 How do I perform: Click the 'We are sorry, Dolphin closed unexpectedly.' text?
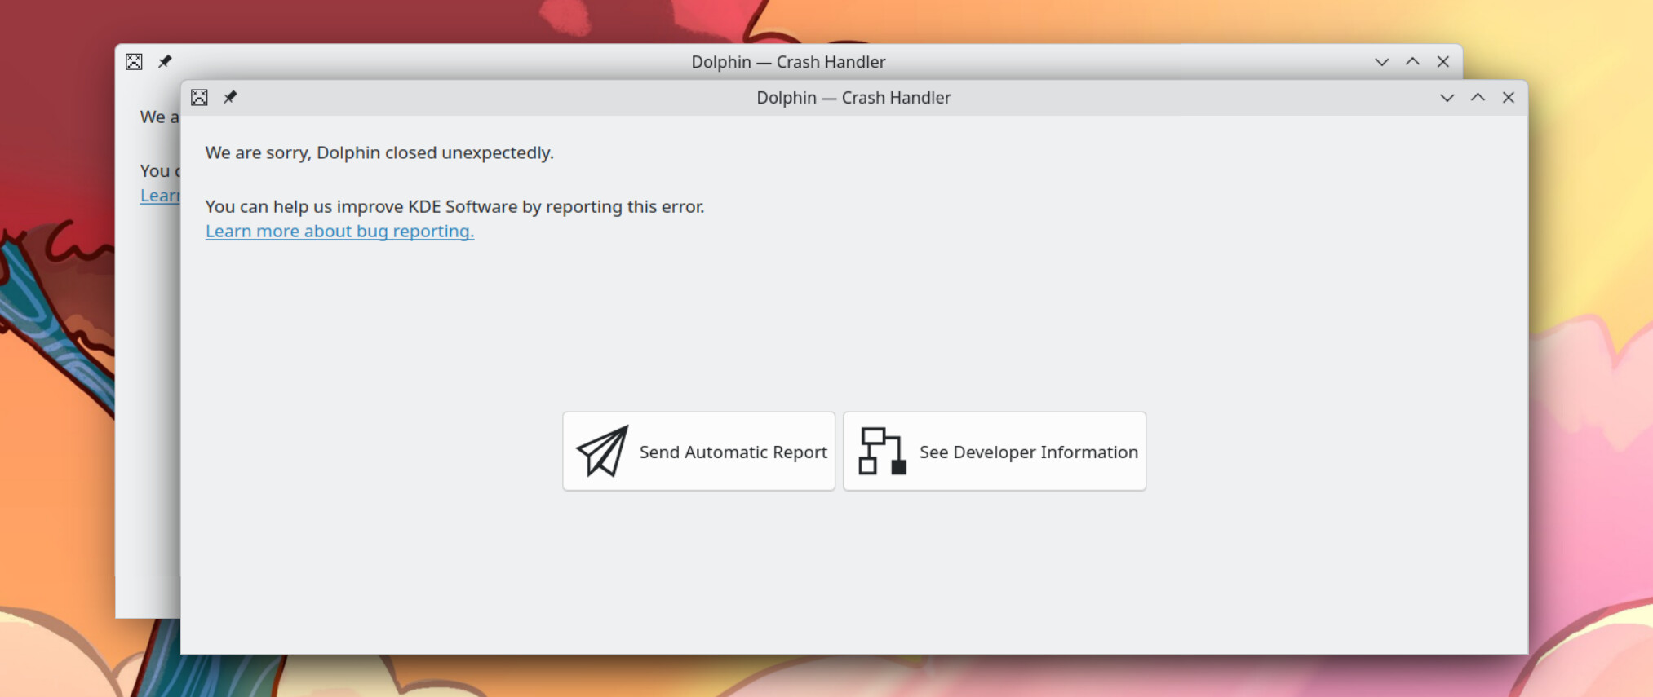pos(379,152)
